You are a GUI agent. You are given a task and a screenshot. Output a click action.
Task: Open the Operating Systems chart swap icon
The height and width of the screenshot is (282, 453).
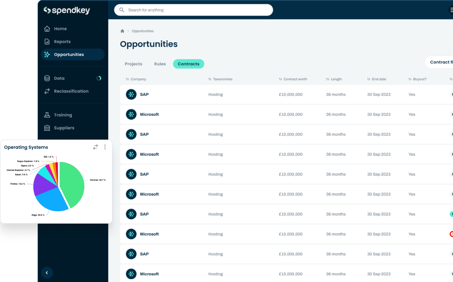tap(95, 147)
